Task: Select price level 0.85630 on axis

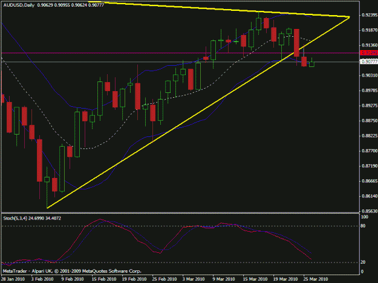Action: [370, 211]
